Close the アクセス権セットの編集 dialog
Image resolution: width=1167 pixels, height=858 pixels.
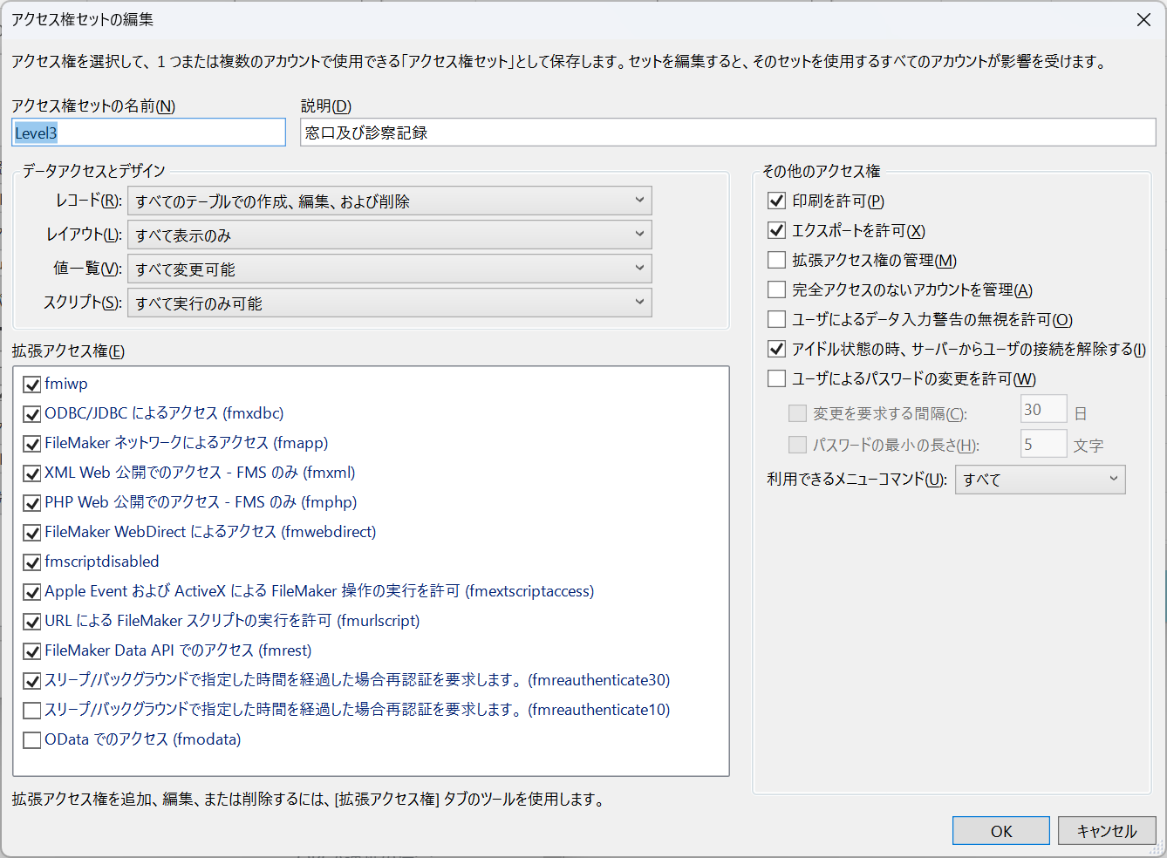click(1143, 19)
